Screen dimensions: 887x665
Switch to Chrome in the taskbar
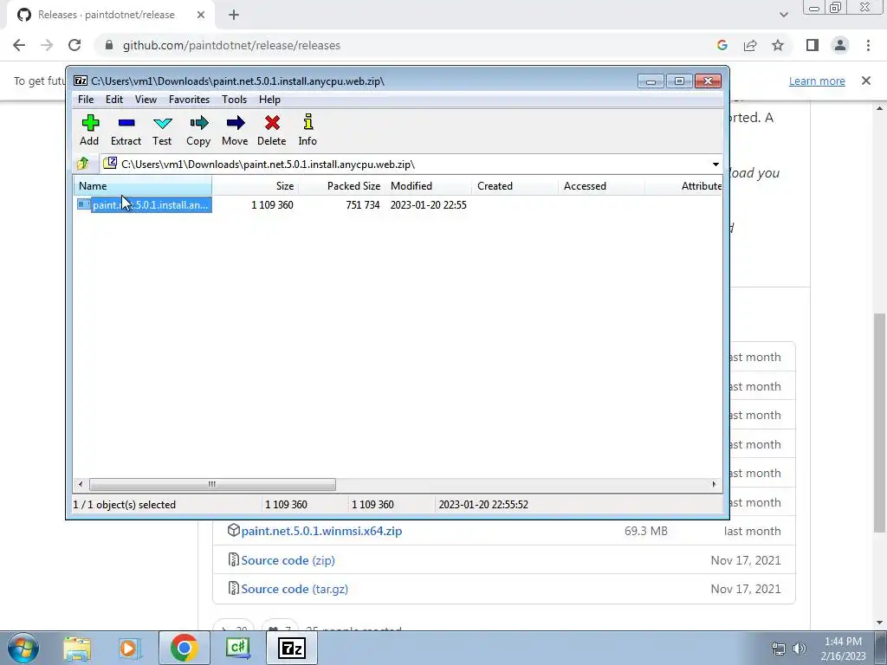tap(184, 648)
